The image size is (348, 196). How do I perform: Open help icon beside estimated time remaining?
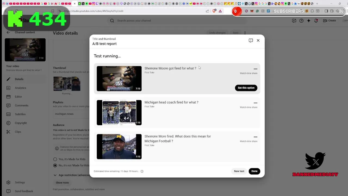142,171
